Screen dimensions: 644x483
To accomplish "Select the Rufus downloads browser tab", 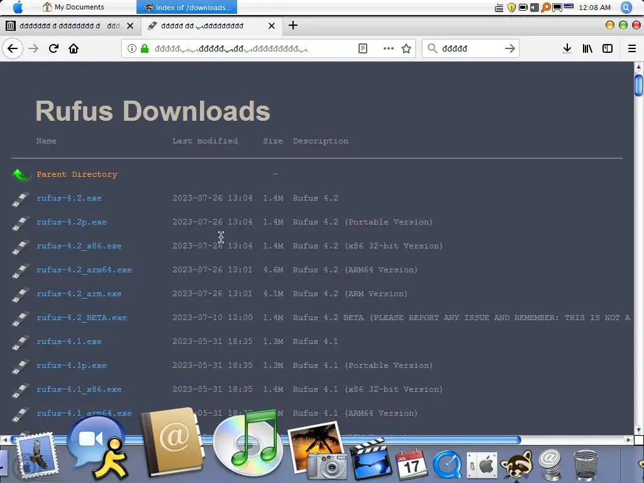I will pos(211,26).
